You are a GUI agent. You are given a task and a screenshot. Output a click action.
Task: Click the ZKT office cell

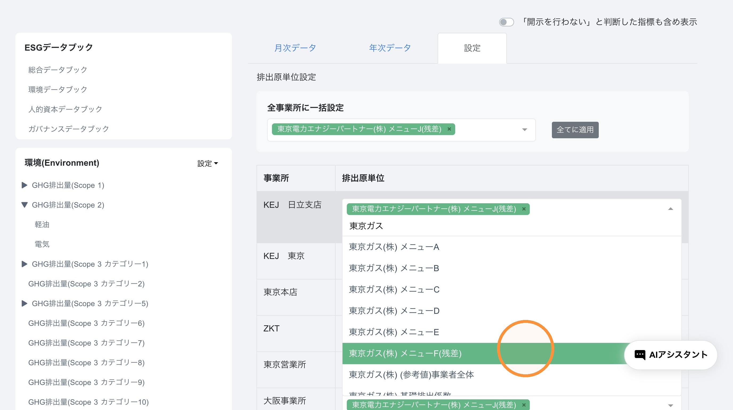[296, 334]
